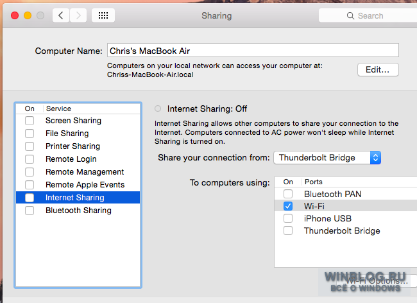
Task: Click the Internet Sharing: Off status indicator
Action: (x=158, y=108)
